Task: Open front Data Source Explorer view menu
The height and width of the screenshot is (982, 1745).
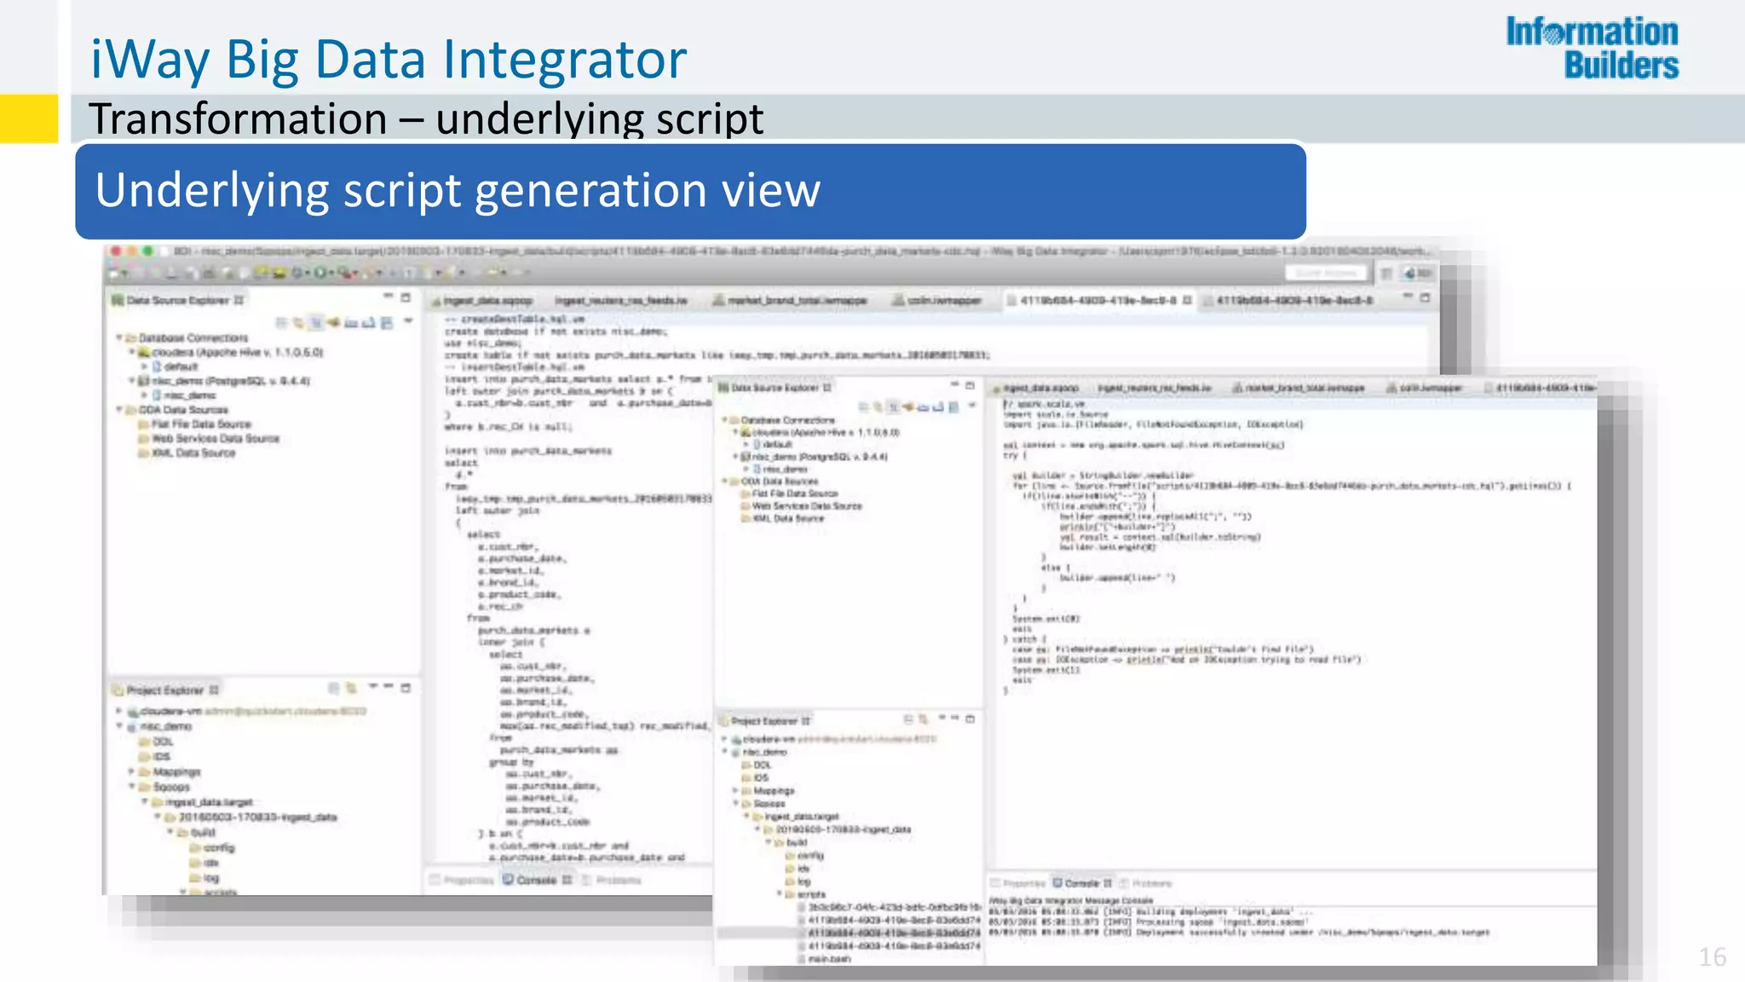Action: [972, 406]
